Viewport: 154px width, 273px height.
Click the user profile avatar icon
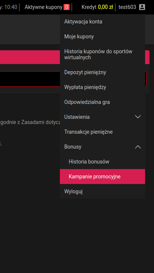[x=142, y=7]
